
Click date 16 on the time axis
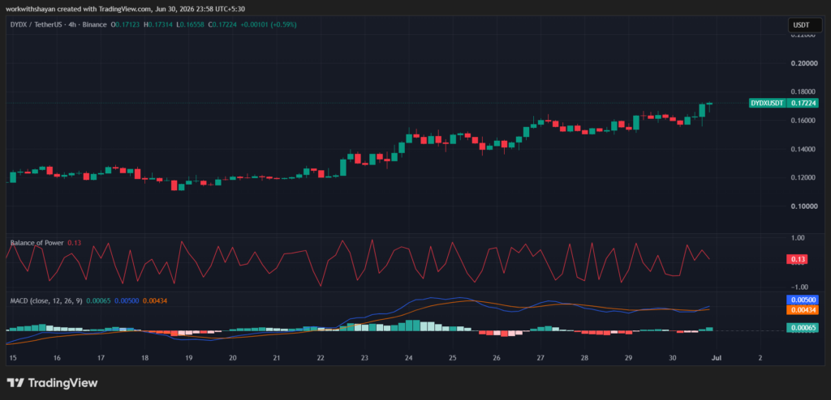(x=57, y=358)
